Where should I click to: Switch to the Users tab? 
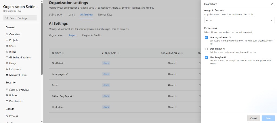pyautogui.click(x=71, y=15)
